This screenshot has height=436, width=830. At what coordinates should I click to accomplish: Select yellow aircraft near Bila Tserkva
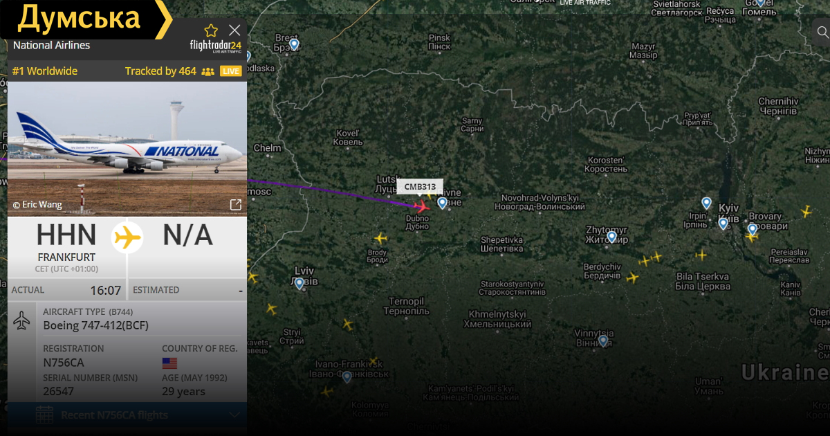[x=701, y=255]
